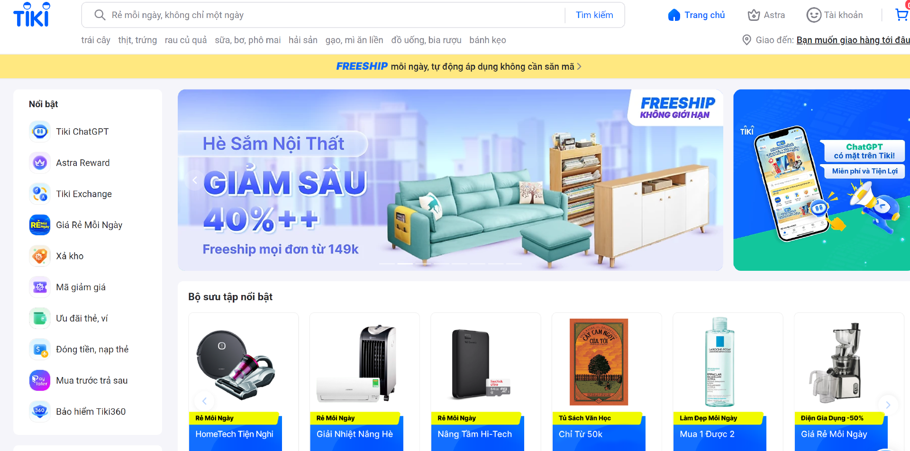Open the Mua trước trả sau icon
910x451 pixels.
(40, 380)
